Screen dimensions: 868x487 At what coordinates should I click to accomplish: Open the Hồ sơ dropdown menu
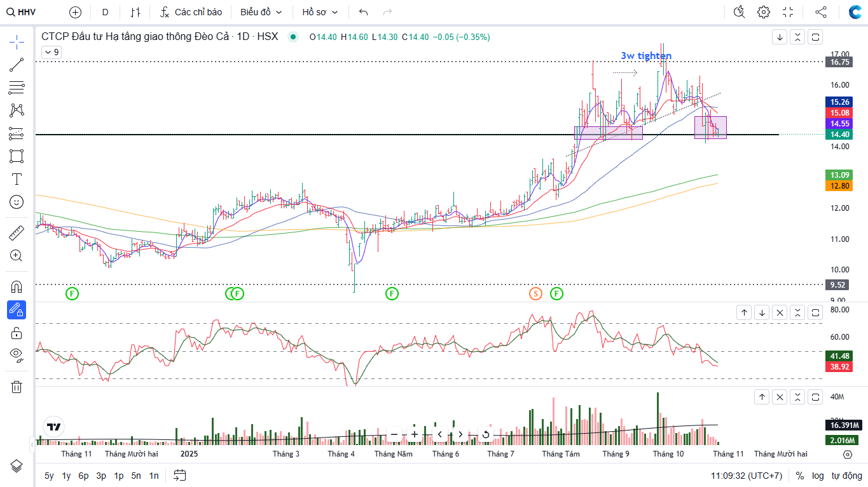coord(320,12)
